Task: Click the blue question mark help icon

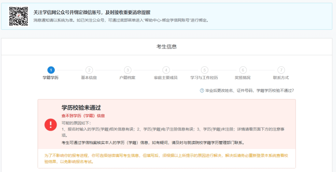Action: pos(202,91)
